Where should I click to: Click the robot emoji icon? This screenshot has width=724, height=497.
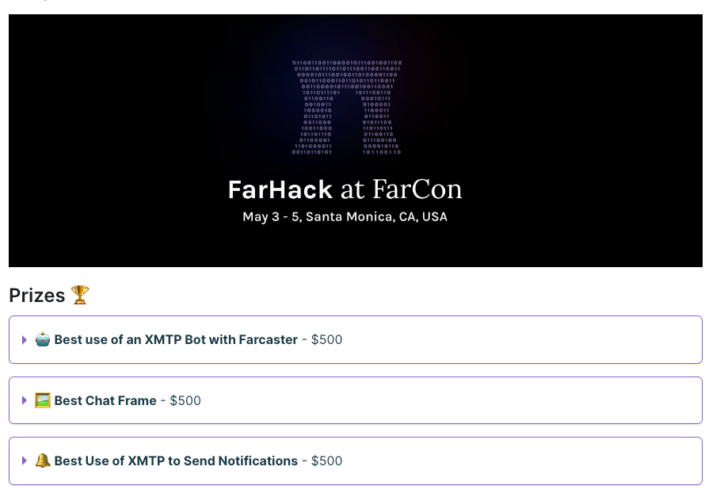click(43, 339)
